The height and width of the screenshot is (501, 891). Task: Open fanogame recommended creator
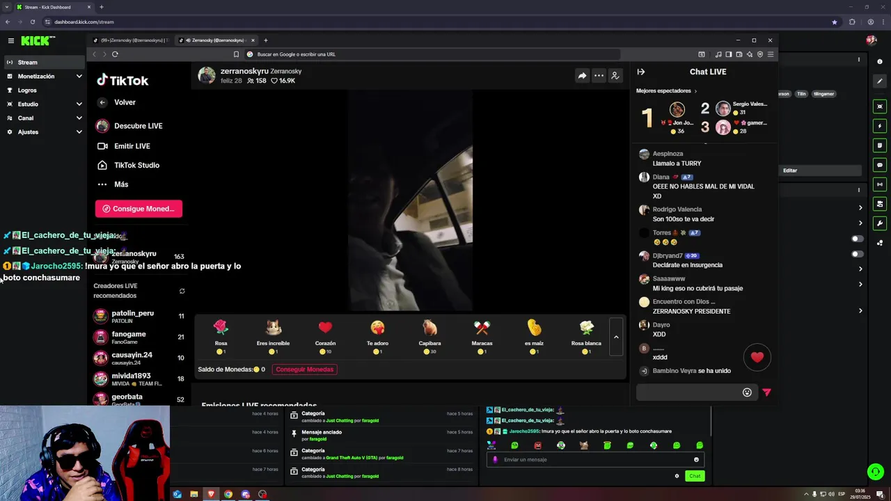pos(139,337)
